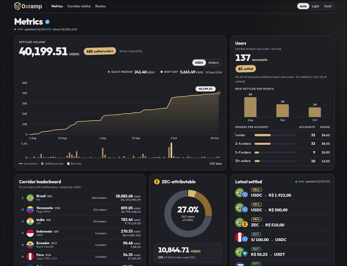Screen dimensions: 347x266
Task: Click the Peru flag in leaderboard
Action: pyautogui.click(x=30, y=257)
